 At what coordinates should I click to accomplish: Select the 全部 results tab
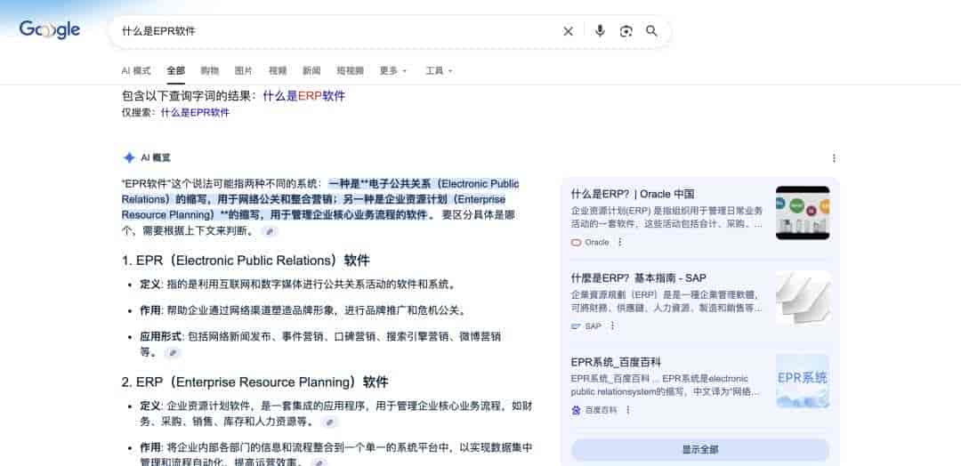coord(176,70)
